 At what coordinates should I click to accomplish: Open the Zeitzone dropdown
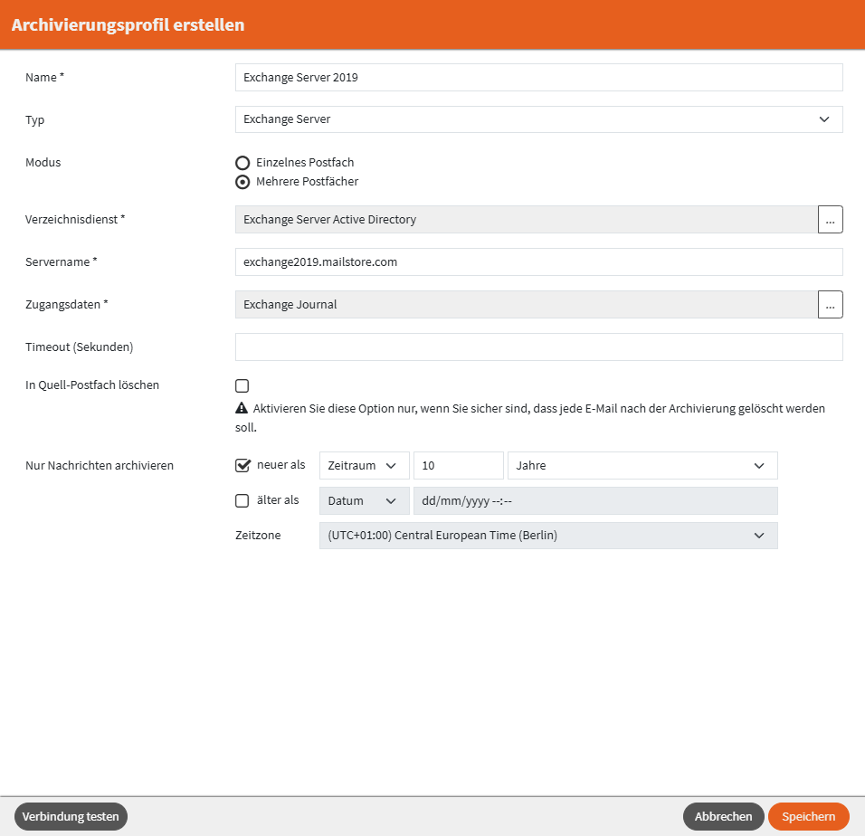tap(547, 536)
